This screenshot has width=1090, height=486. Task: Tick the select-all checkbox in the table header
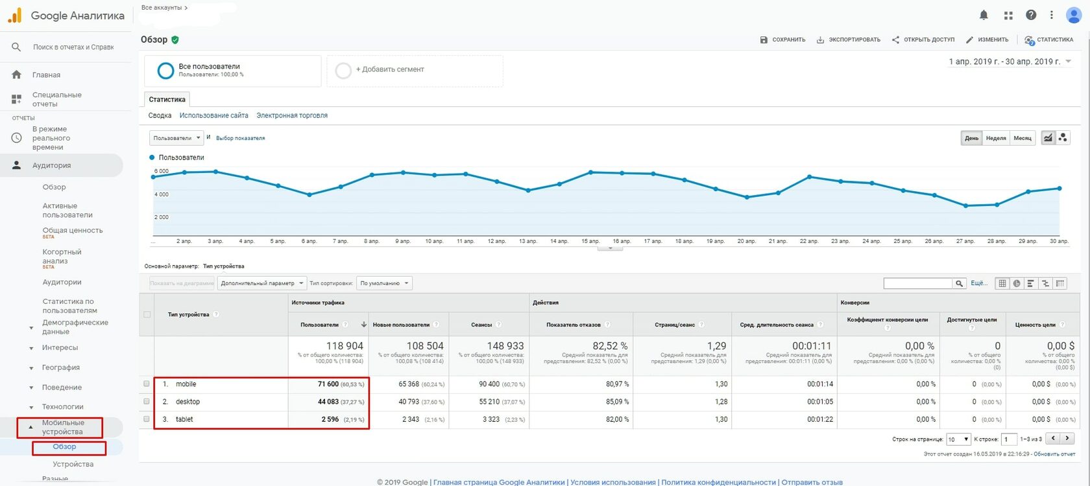coord(147,314)
